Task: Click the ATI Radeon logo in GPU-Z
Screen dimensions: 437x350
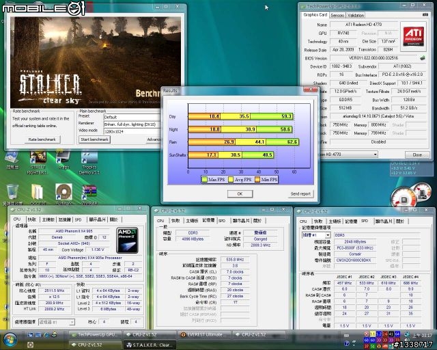Action: [x=413, y=36]
